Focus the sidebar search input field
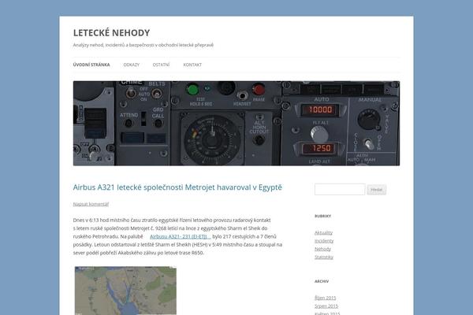Screen dimensions: 473x315 [340, 189]
